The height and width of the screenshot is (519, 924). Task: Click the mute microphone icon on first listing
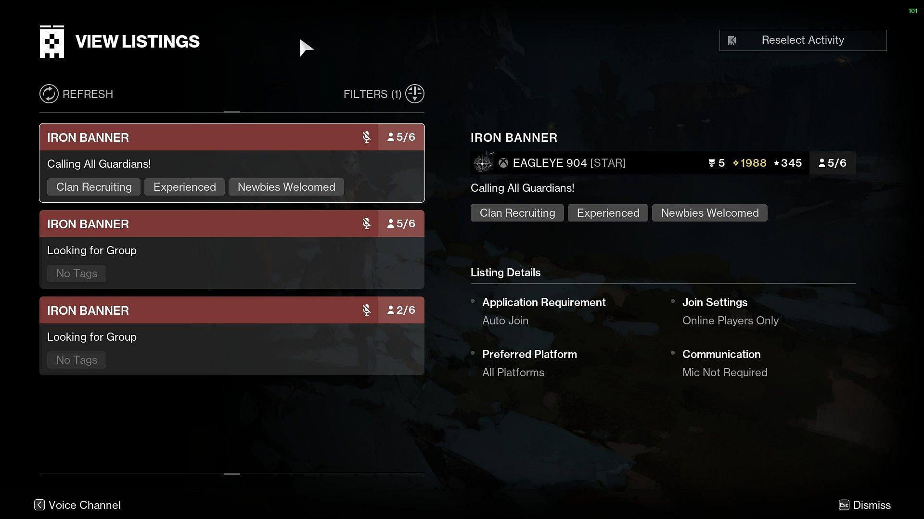pyautogui.click(x=367, y=137)
